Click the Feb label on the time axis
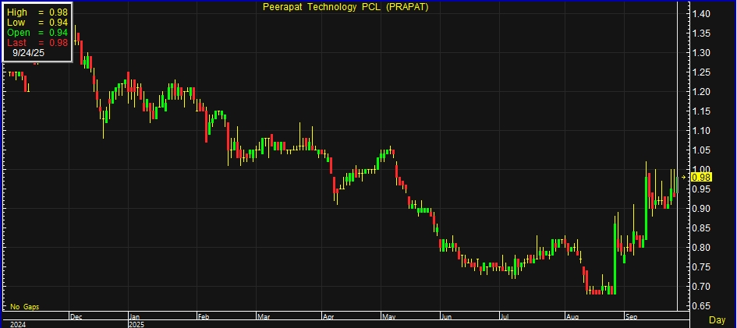This screenshot has width=737, height=328. coord(203,317)
